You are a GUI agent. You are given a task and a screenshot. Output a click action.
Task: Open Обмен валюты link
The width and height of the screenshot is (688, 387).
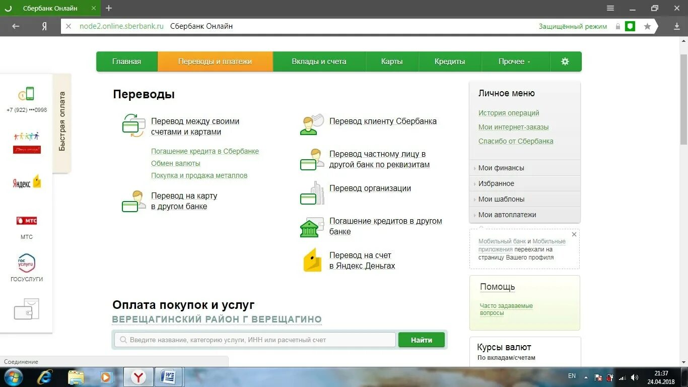(x=176, y=163)
